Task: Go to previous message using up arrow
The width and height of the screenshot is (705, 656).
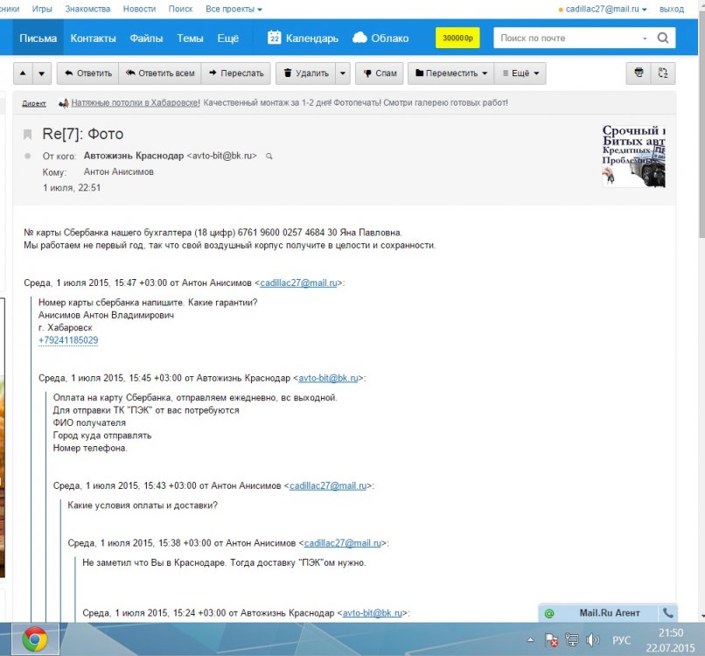Action: 24,73
